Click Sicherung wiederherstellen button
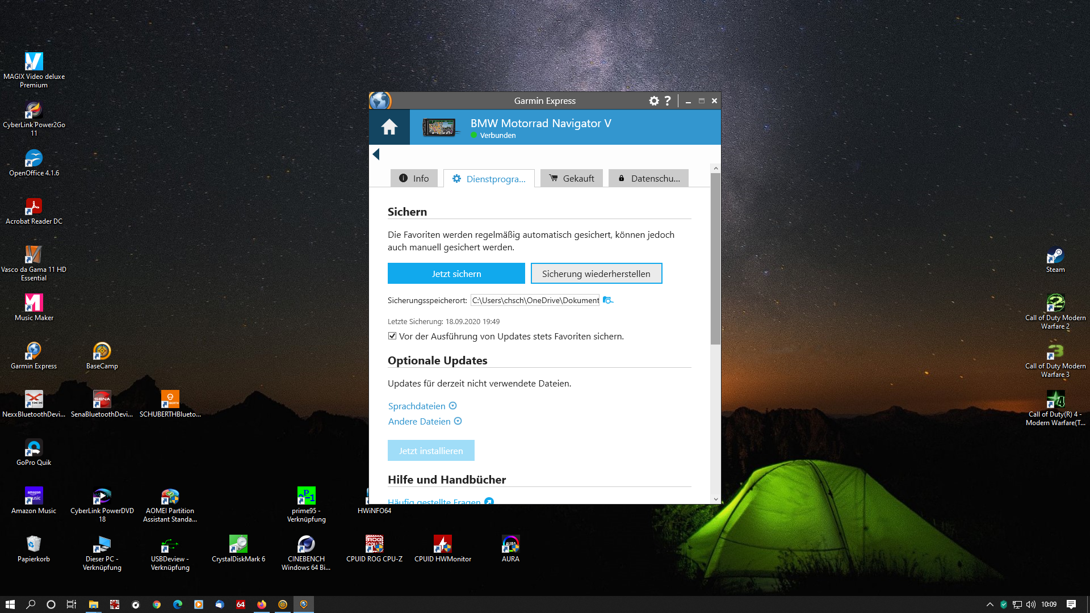 [596, 274]
